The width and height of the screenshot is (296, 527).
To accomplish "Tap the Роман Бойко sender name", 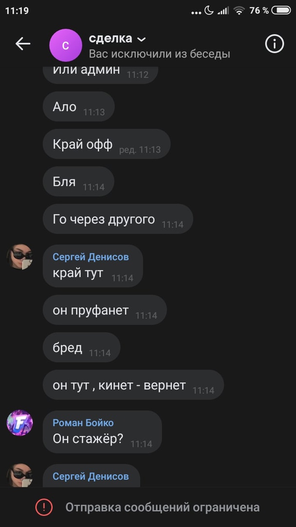I will pos(83,423).
